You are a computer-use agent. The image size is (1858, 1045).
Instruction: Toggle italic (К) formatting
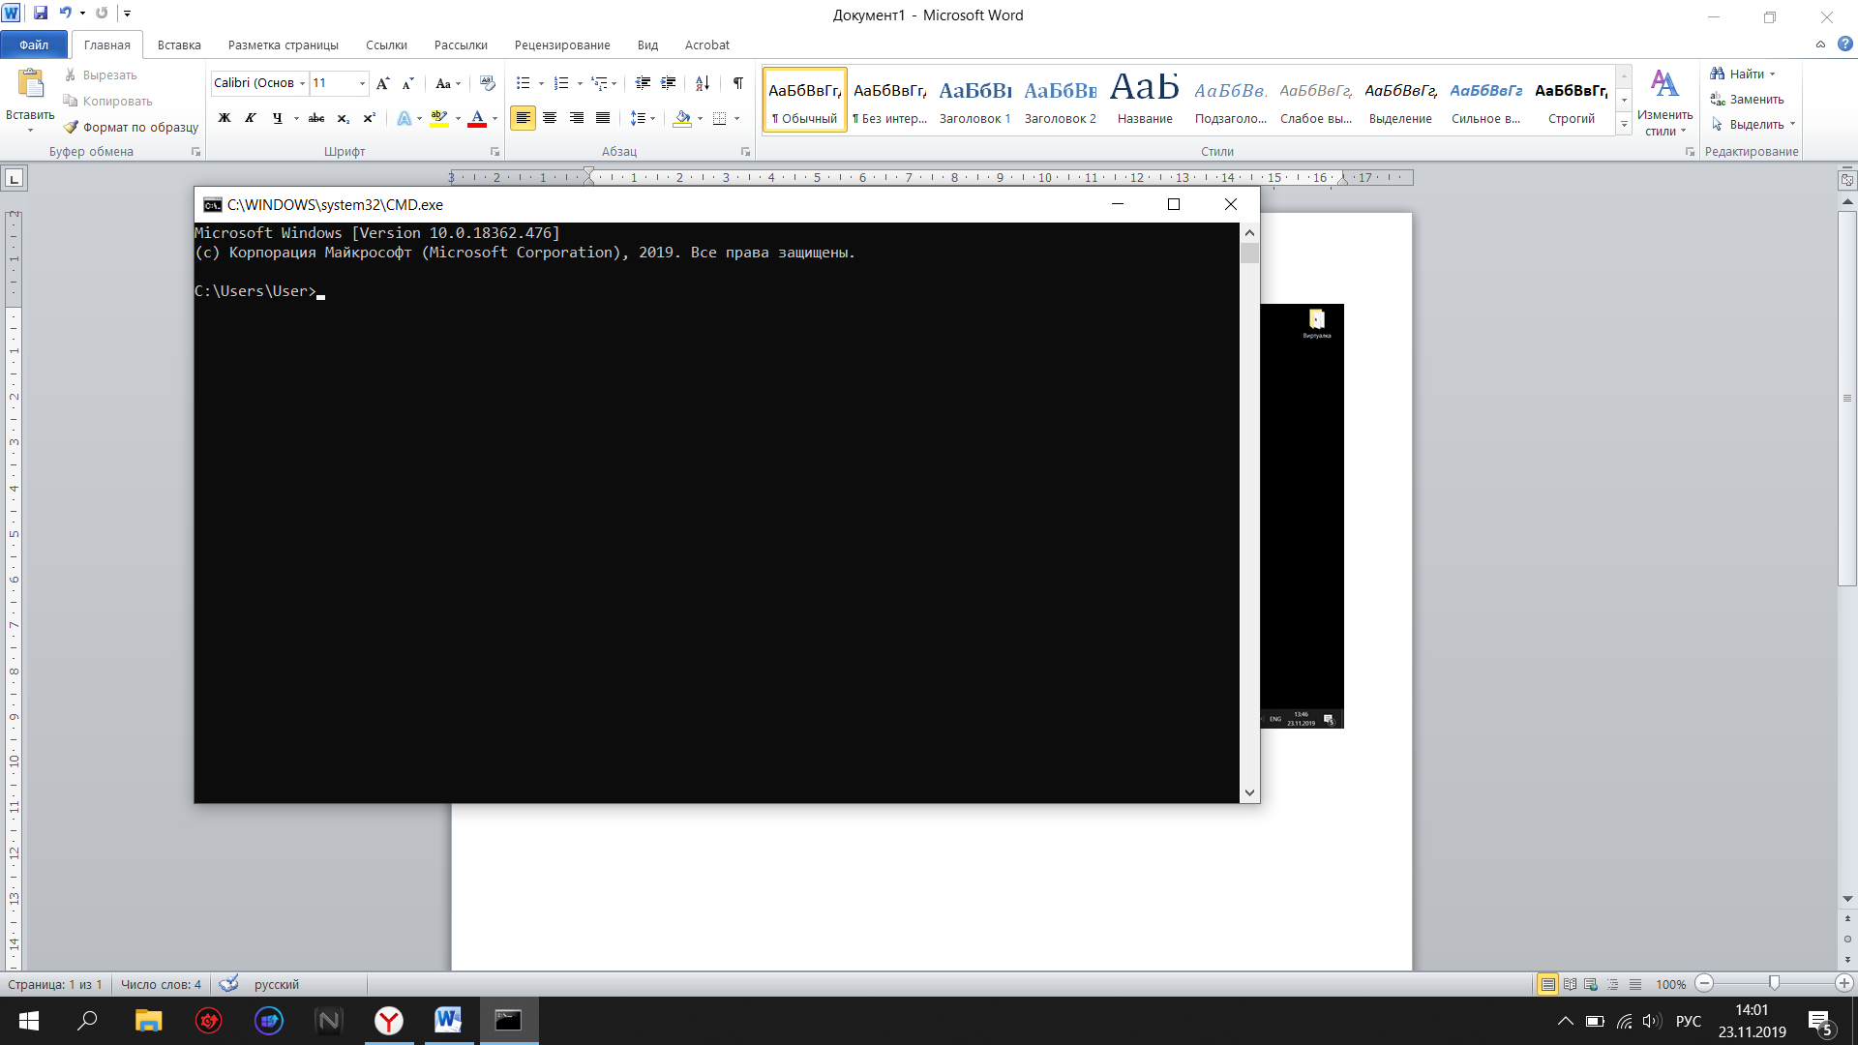tap(251, 118)
